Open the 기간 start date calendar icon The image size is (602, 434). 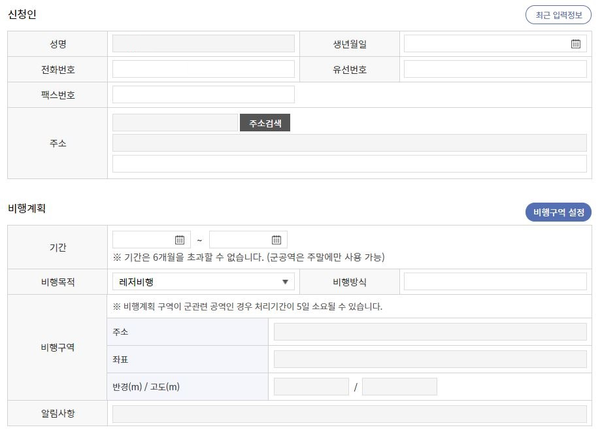point(180,240)
